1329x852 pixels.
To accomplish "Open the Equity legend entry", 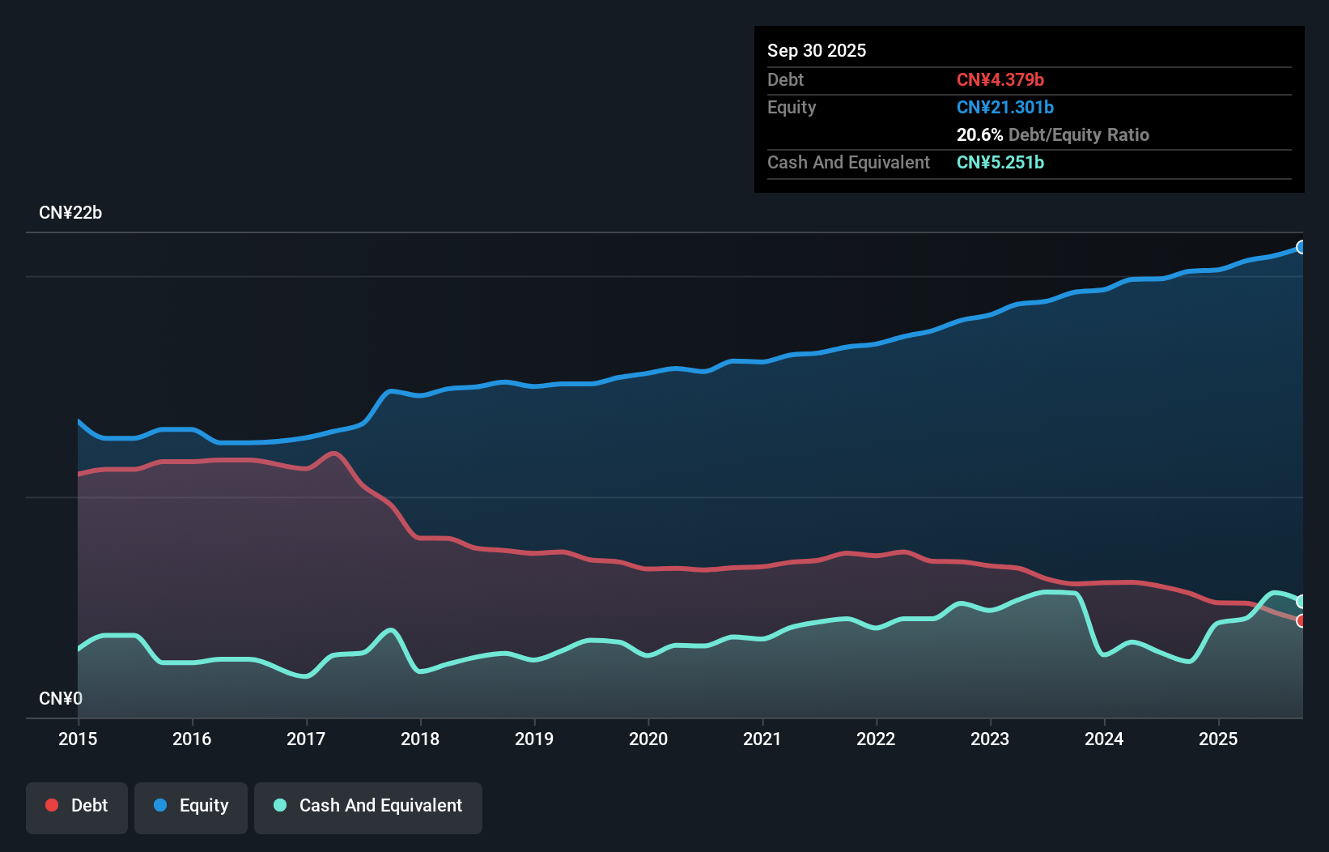I will [x=190, y=807].
